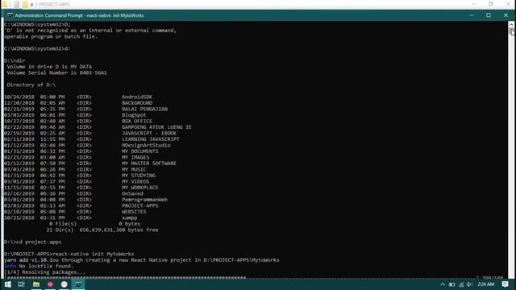516x290 pixels.
Task: Close the PROJECT-APPS Explorer window
Action: point(508,4)
